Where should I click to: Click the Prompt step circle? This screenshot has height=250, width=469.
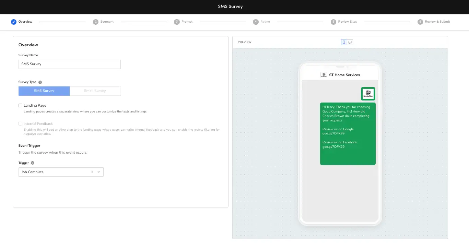pos(176,22)
